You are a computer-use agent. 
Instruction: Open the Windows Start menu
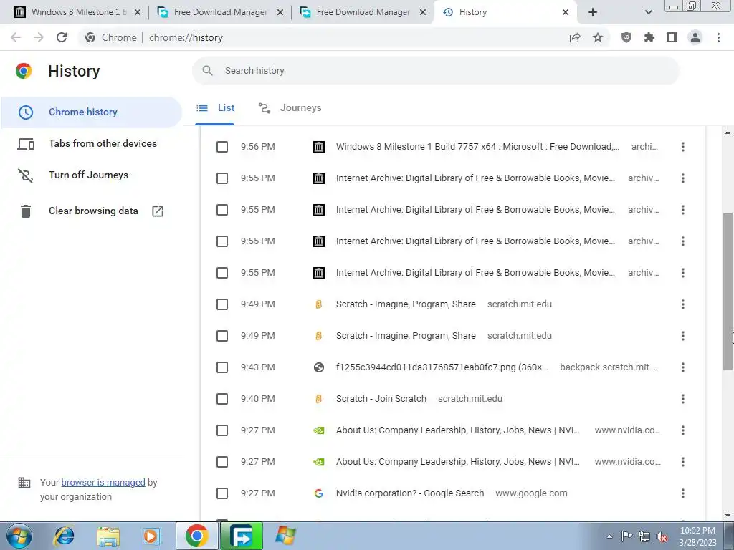click(19, 536)
